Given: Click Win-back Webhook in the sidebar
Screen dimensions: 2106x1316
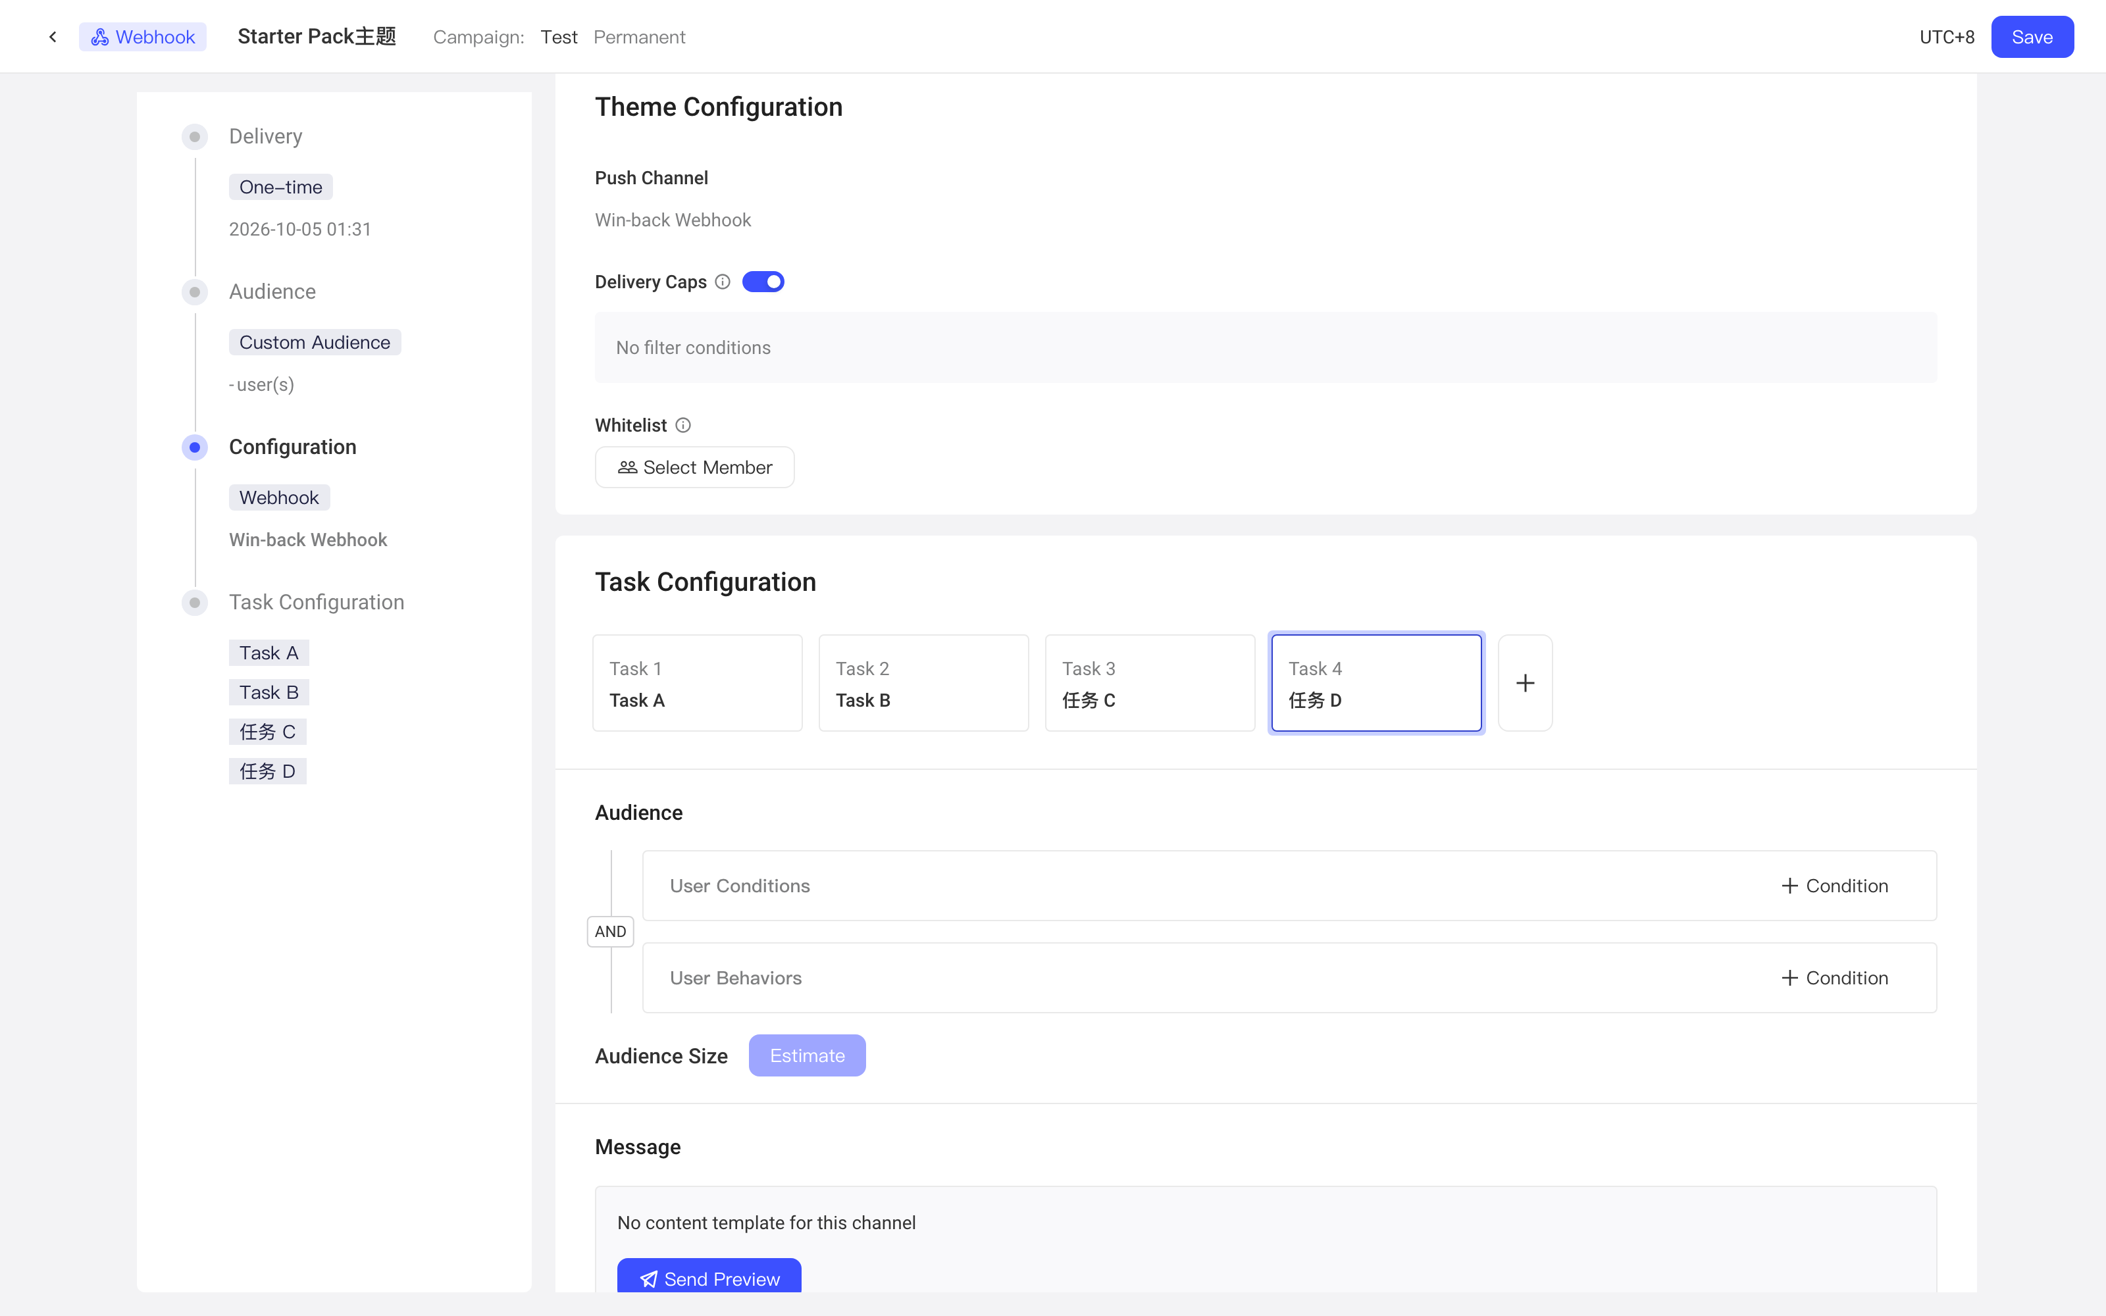Looking at the screenshot, I should (308, 540).
